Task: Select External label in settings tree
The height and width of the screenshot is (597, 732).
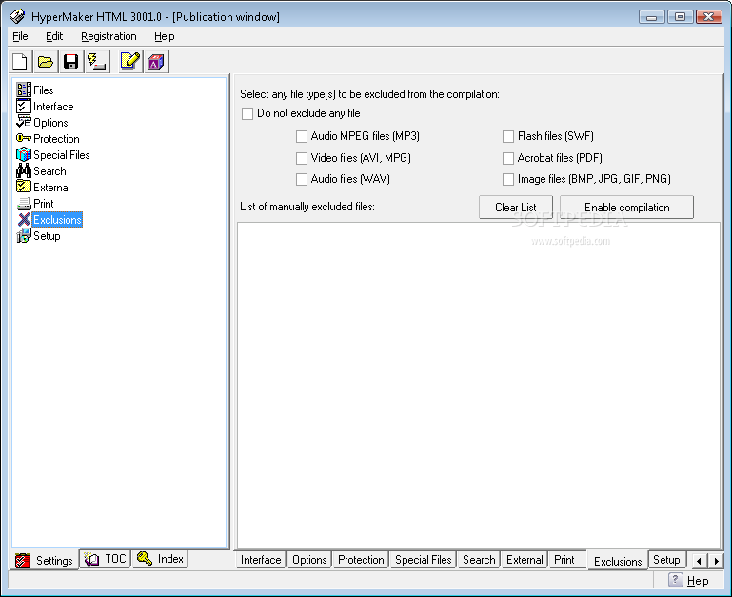Action: (51, 188)
